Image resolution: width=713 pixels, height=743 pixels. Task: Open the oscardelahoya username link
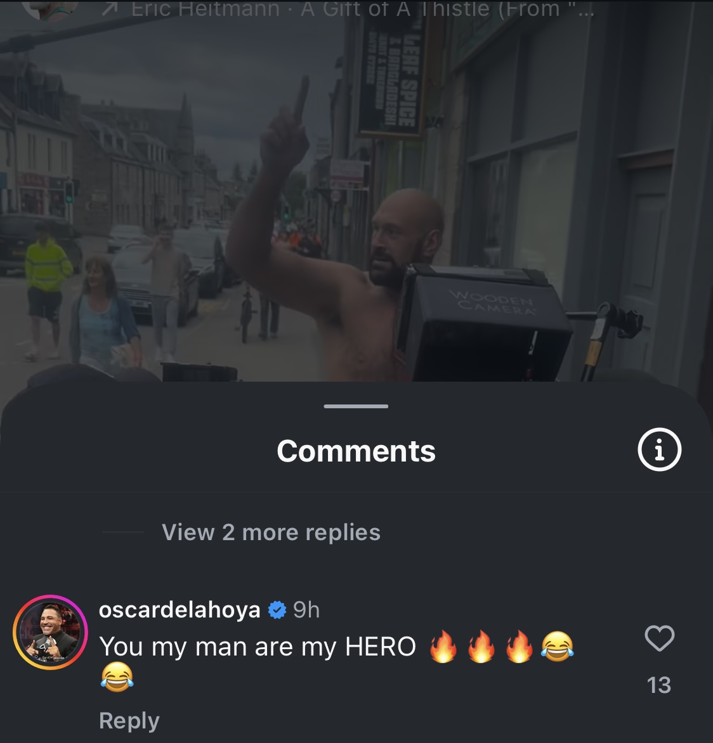click(x=179, y=609)
